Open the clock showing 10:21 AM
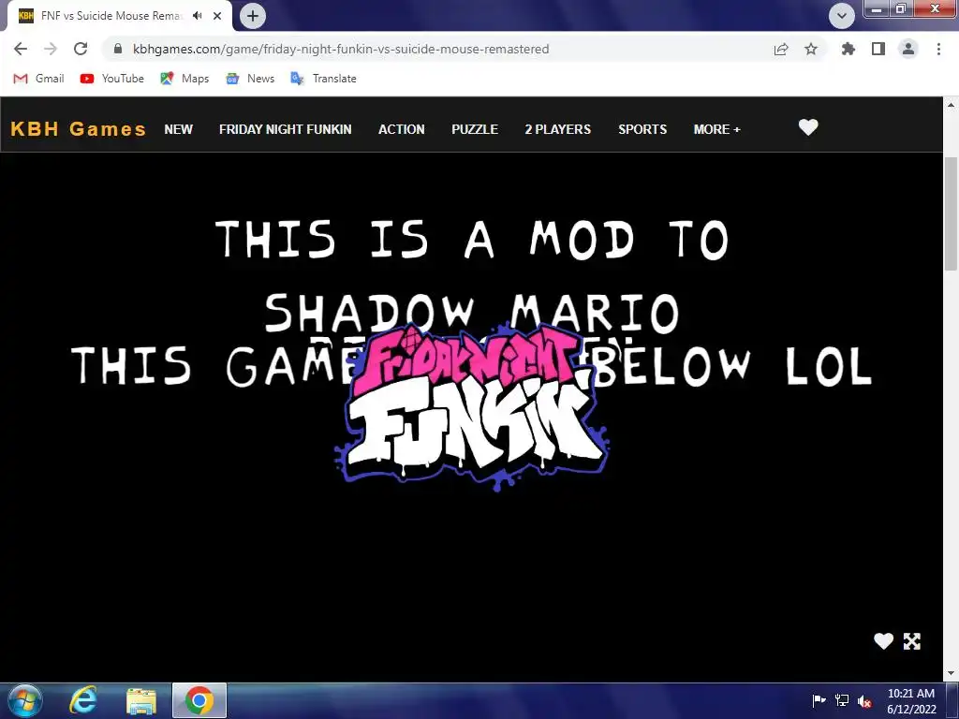 pyautogui.click(x=911, y=700)
